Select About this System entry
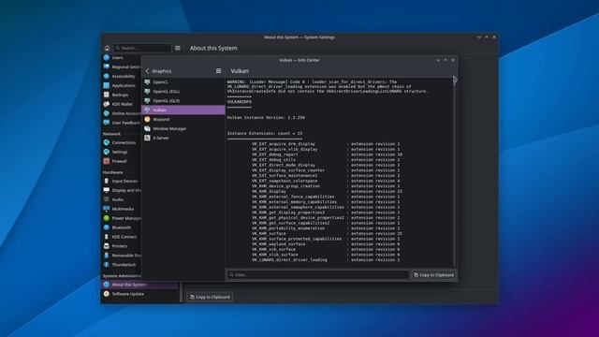Viewport: 599px width, 337px height. [140, 285]
